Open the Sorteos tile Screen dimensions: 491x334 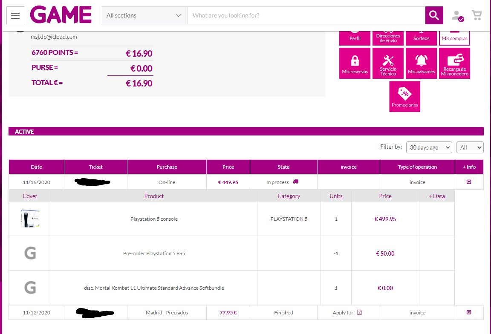(x=421, y=36)
